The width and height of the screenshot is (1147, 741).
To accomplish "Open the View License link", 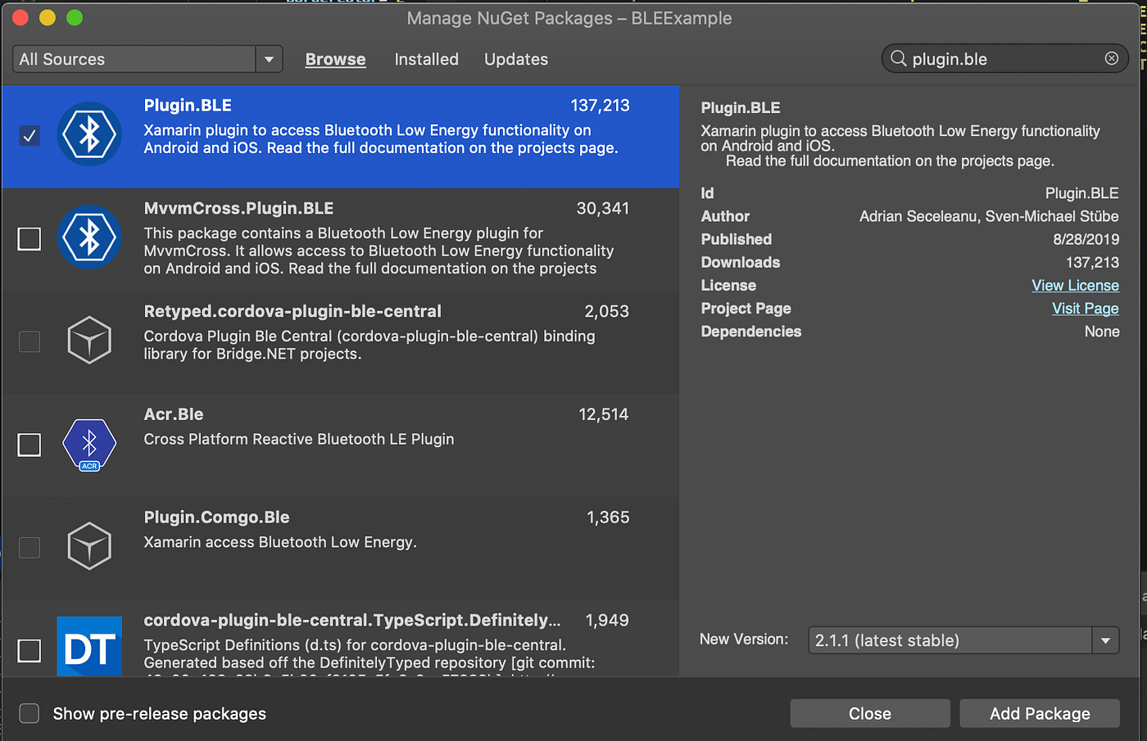I will click(1075, 285).
